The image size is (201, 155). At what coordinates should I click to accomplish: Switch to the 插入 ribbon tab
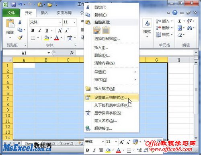point(44,13)
